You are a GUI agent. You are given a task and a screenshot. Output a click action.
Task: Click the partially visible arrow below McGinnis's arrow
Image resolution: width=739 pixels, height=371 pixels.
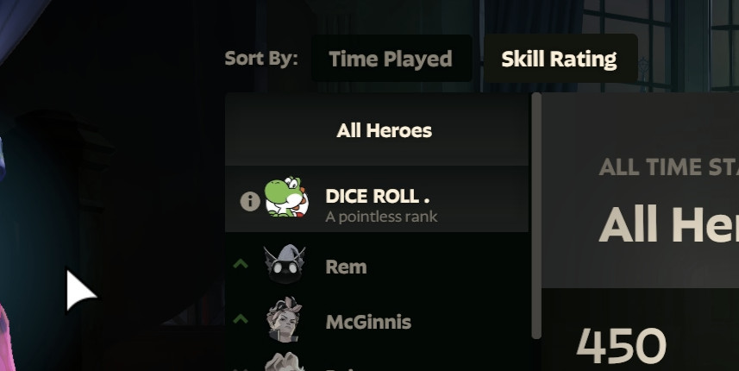(x=241, y=369)
